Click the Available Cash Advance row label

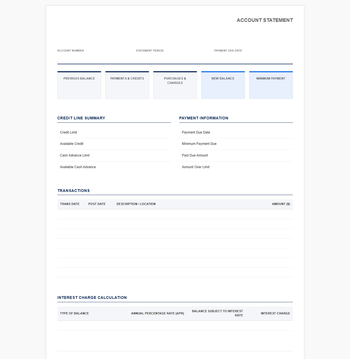click(x=78, y=167)
